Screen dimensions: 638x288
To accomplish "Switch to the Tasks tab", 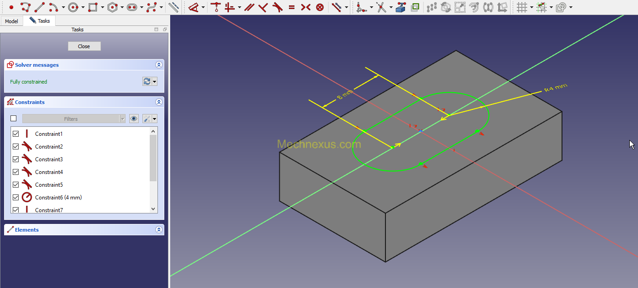I will pos(40,20).
